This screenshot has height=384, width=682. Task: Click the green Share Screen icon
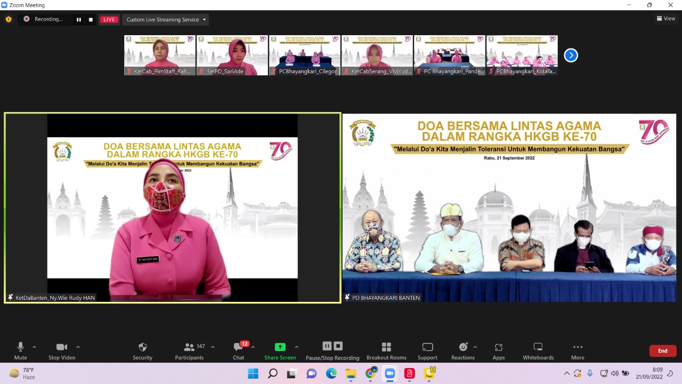pos(280,347)
